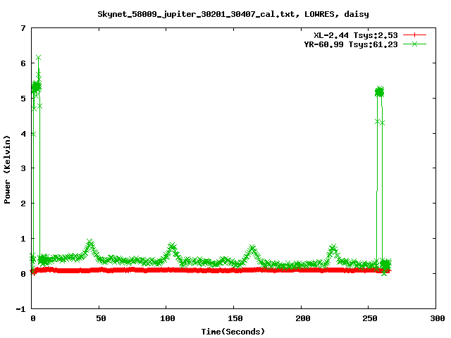Click the y-axis tick label 1

tap(23, 239)
